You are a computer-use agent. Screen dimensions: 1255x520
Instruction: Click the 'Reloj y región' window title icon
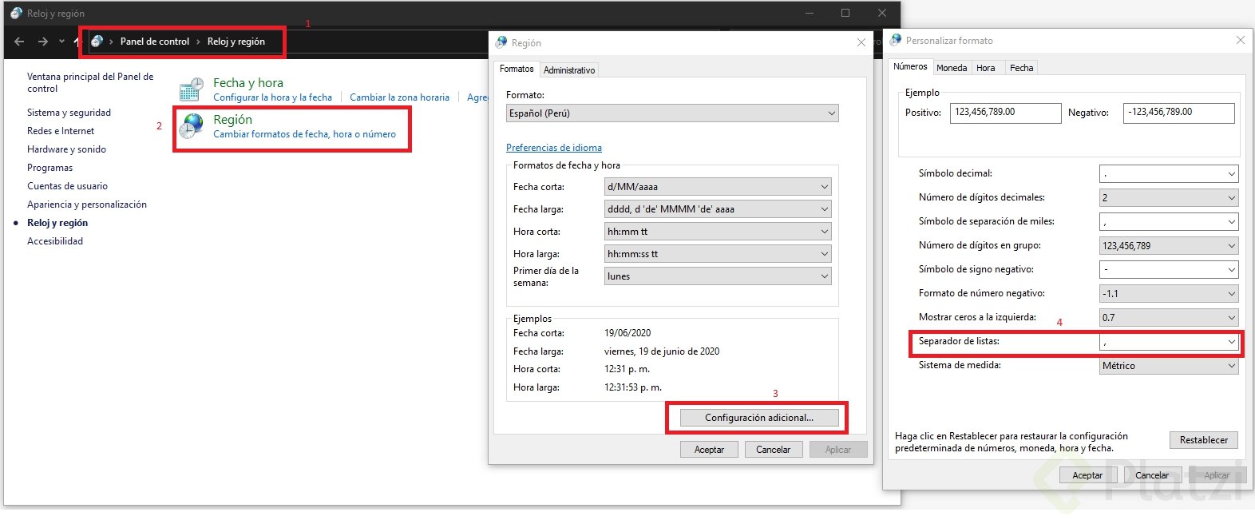pos(16,13)
